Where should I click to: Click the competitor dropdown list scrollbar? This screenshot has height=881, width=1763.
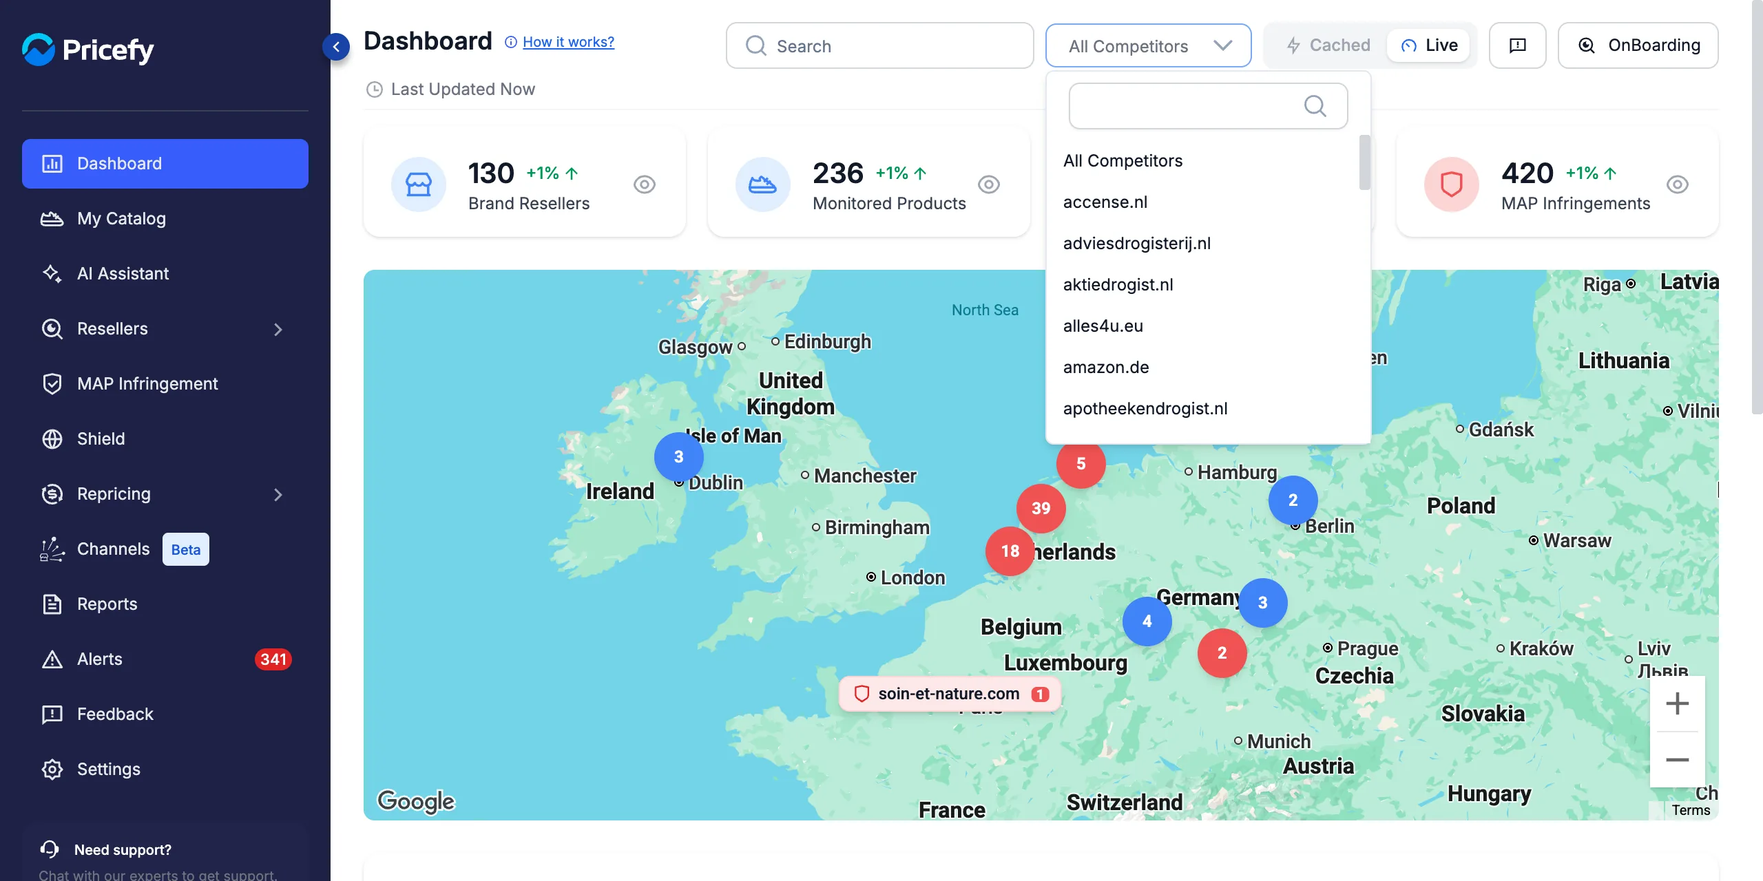(1364, 162)
